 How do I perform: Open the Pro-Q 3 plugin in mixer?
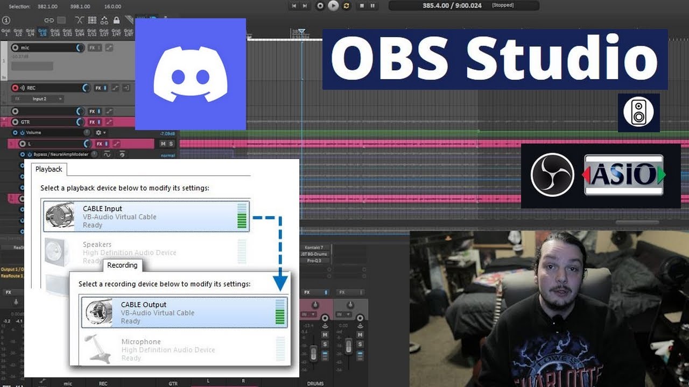point(315,260)
